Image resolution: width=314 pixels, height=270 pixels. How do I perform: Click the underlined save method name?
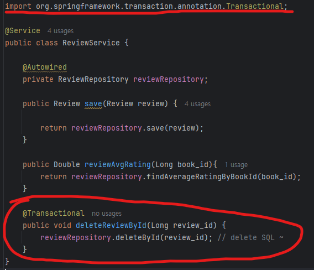[x=93, y=104]
